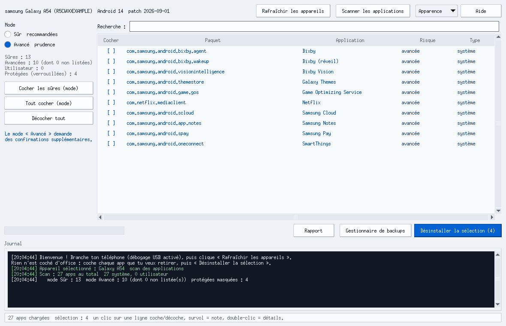506x326 pixels.
Task: Check the box for com.samsung.android.bixby.agent
Action: [111, 51]
